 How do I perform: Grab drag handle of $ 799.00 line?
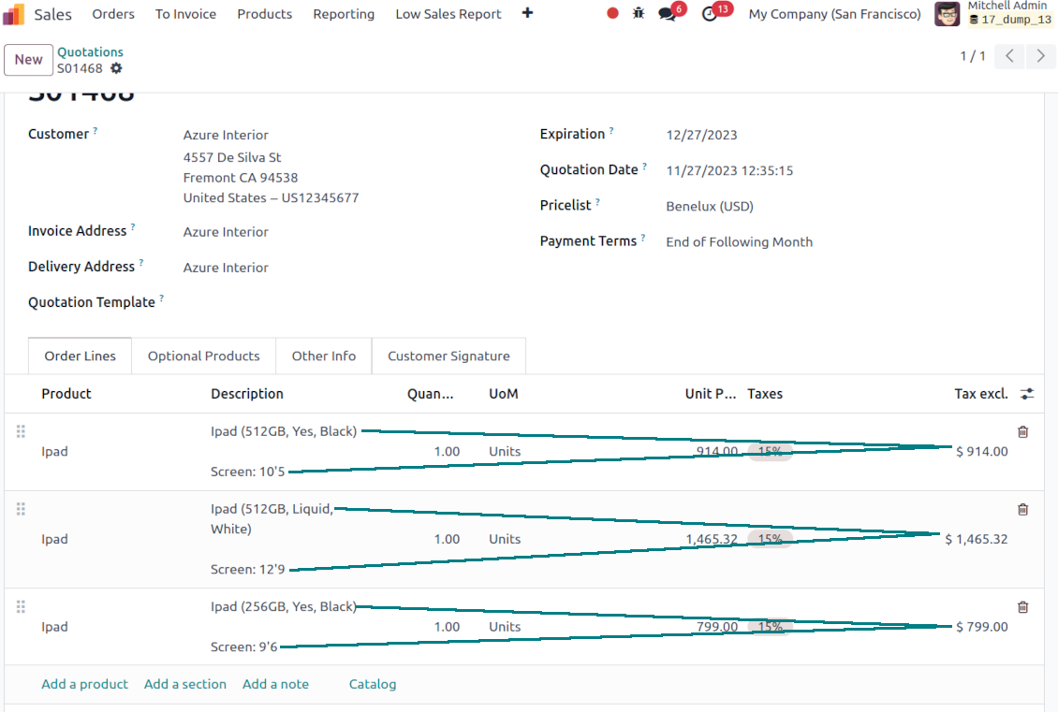pos(21,607)
